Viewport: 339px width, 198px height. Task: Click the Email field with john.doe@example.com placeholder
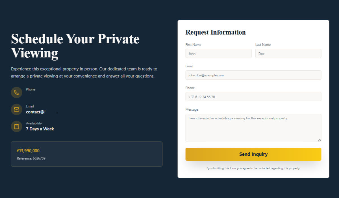click(253, 75)
